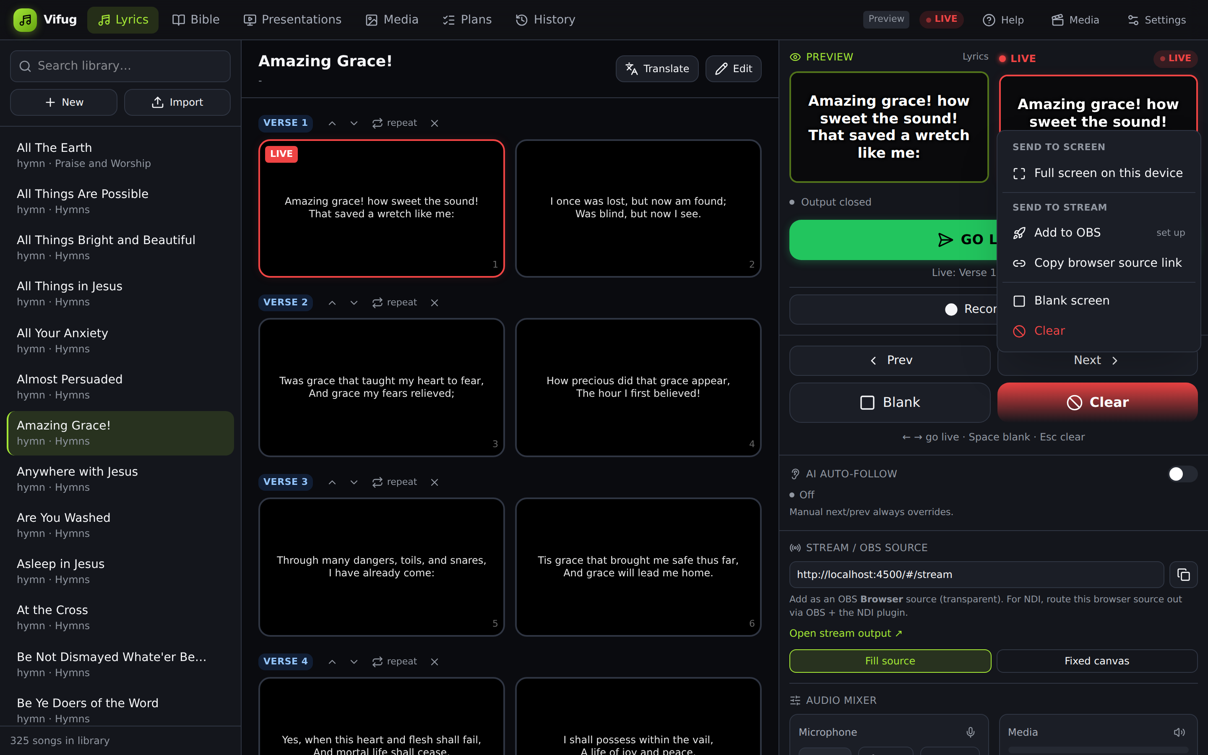The height and width of the screenshot is (755, 1208).
Task: Select Add to OBS in the menu
Action: coord(1098,233)
